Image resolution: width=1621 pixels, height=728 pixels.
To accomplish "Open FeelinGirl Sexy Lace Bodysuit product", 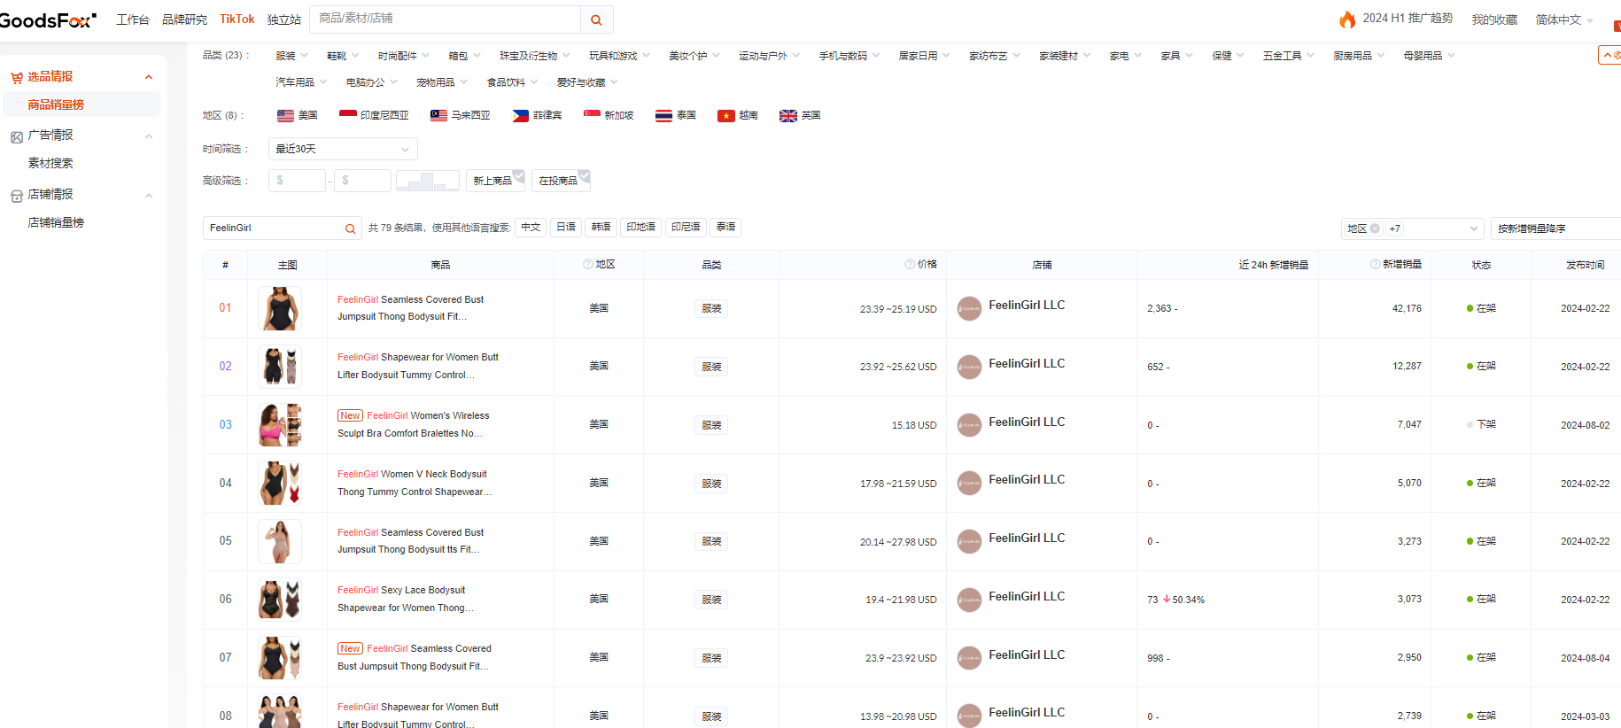I will 406,599.
